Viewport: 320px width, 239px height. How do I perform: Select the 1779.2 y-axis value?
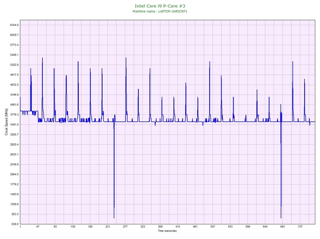coord(14,185)
